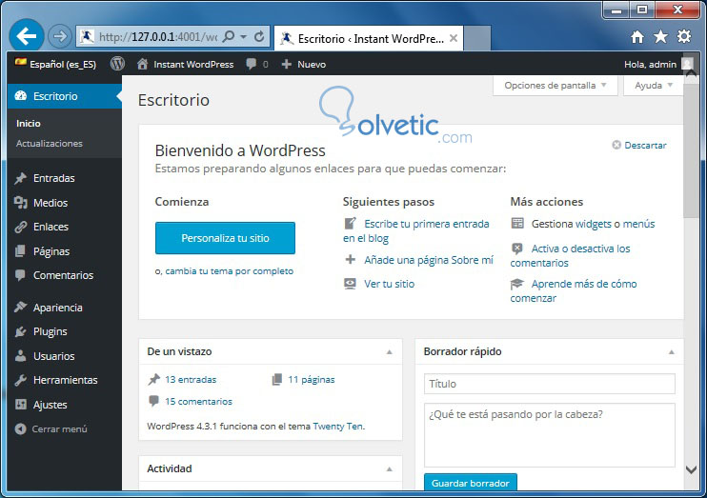This screenshot has height=498, width=707.
Task: Click Guardar borrador button
Action: click(x=471, y=483)
